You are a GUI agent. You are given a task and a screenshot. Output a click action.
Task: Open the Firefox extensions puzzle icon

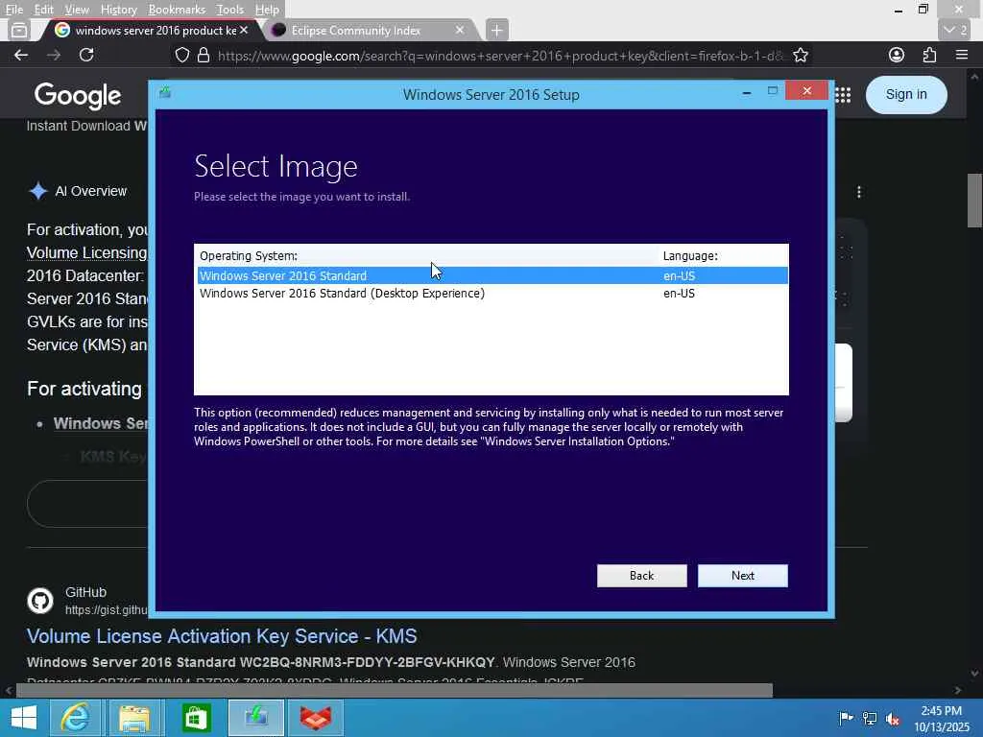929,55
